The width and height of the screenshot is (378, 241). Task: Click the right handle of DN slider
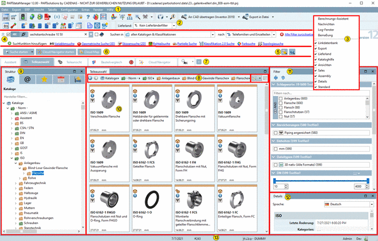pyautogui.click(x=368, y=181)
